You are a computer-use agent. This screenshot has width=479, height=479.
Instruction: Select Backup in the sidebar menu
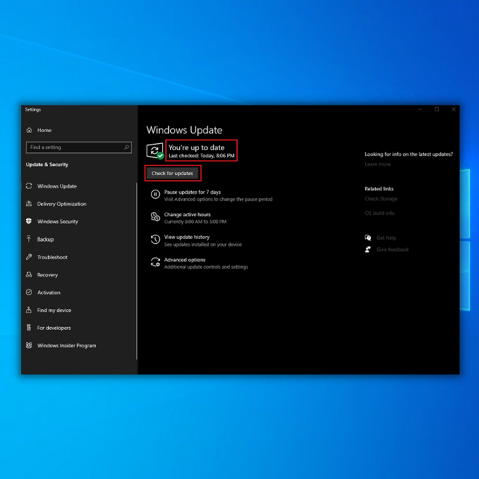(x=45, y=239)
